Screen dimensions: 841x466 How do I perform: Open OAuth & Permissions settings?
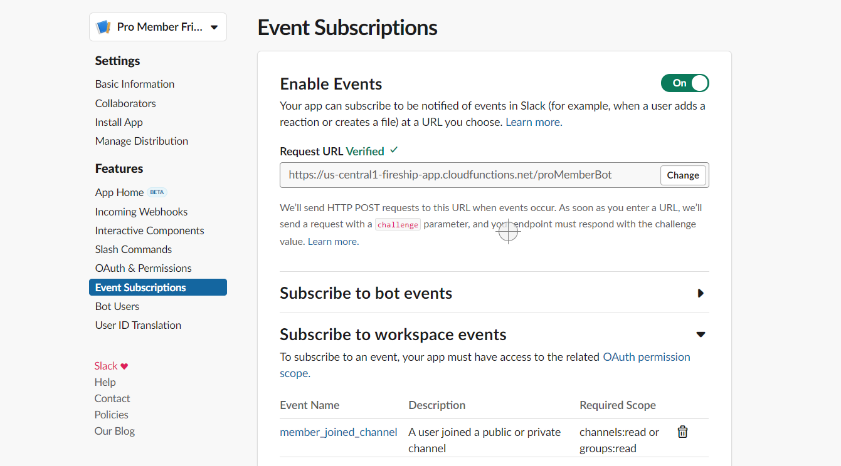143,267
